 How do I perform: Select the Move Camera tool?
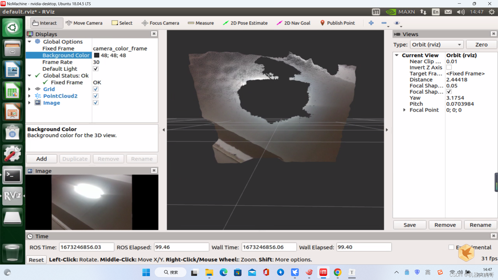pyautogui.click(x=84, y=23)
